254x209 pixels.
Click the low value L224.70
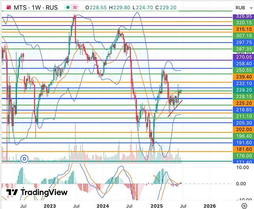(x=142, y=7)
